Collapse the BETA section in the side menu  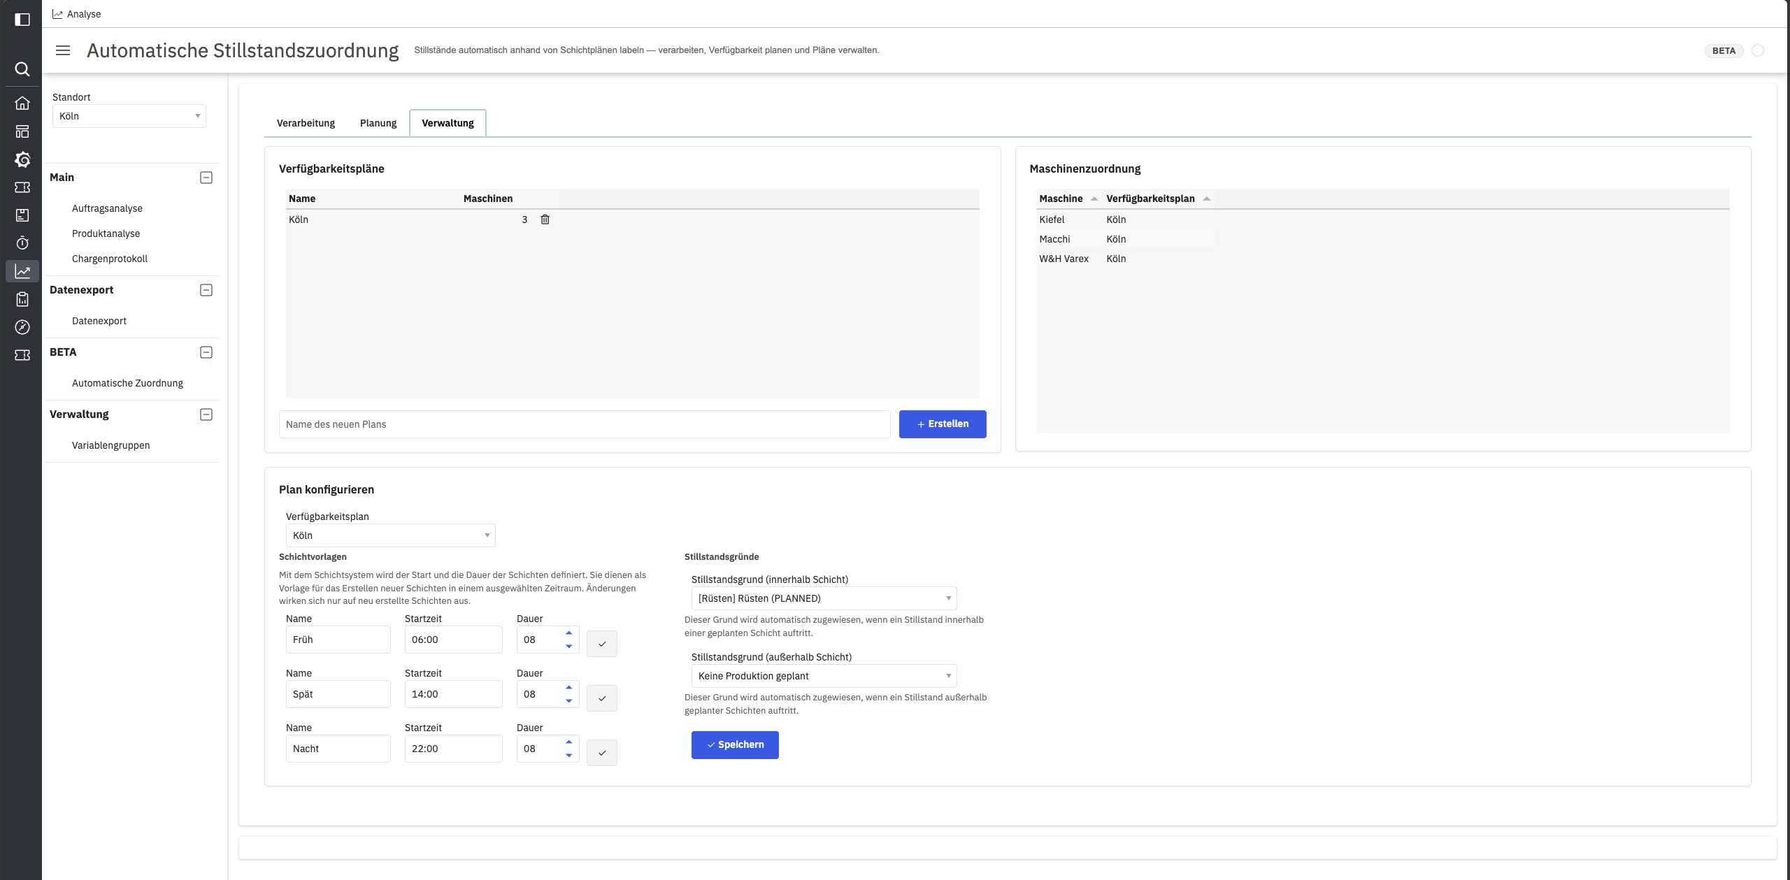tap(206, 352)
